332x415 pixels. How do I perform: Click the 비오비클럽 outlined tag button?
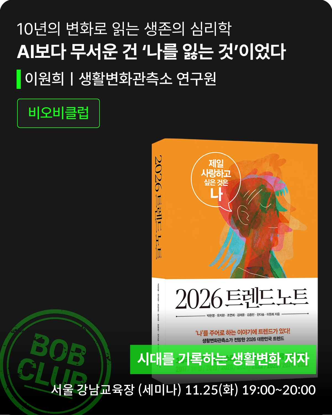[x=58, y=113]
